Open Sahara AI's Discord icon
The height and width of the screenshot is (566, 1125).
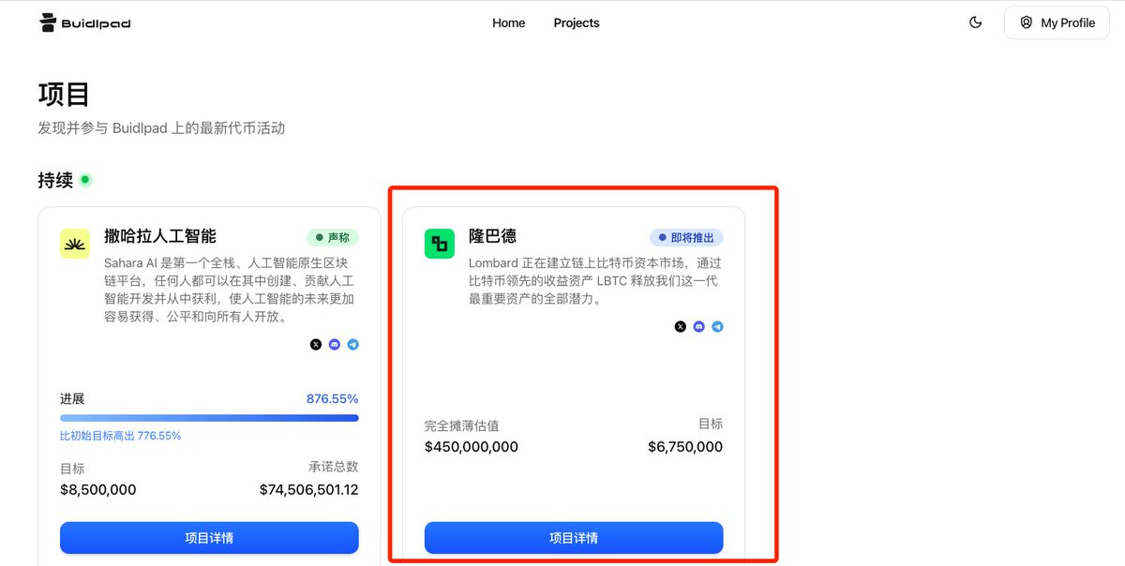[x=334, y=345]
